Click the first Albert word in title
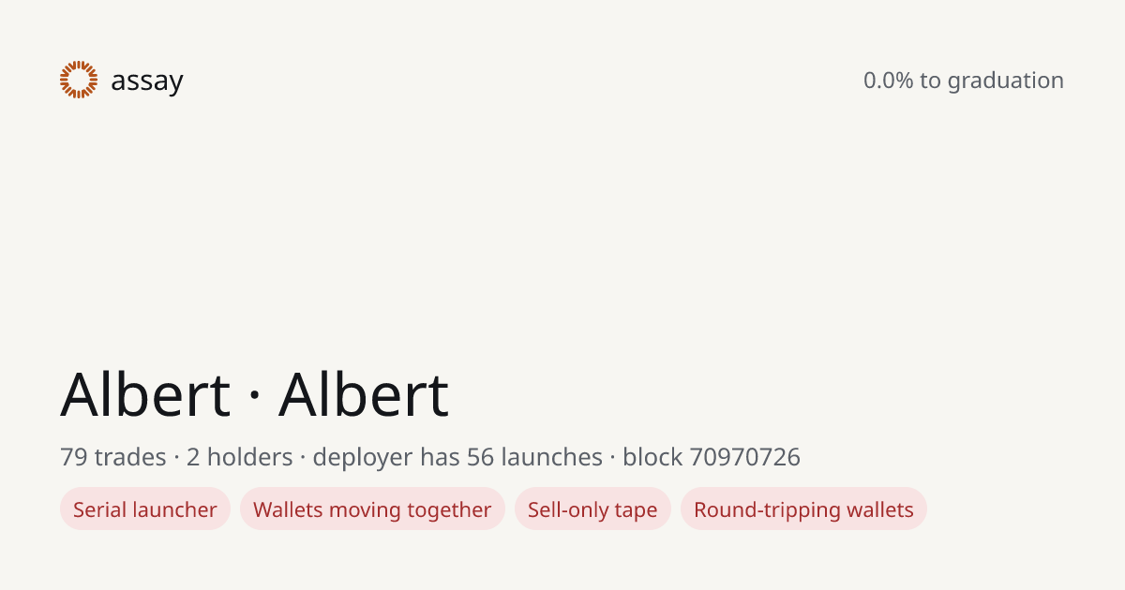Viewport: 1125px width, 590px height. [x=145, y=394]
